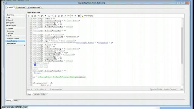Switch to the Working Preview tab
The image size is (194, 109).
pyautogui.click(x=34, y=7)
